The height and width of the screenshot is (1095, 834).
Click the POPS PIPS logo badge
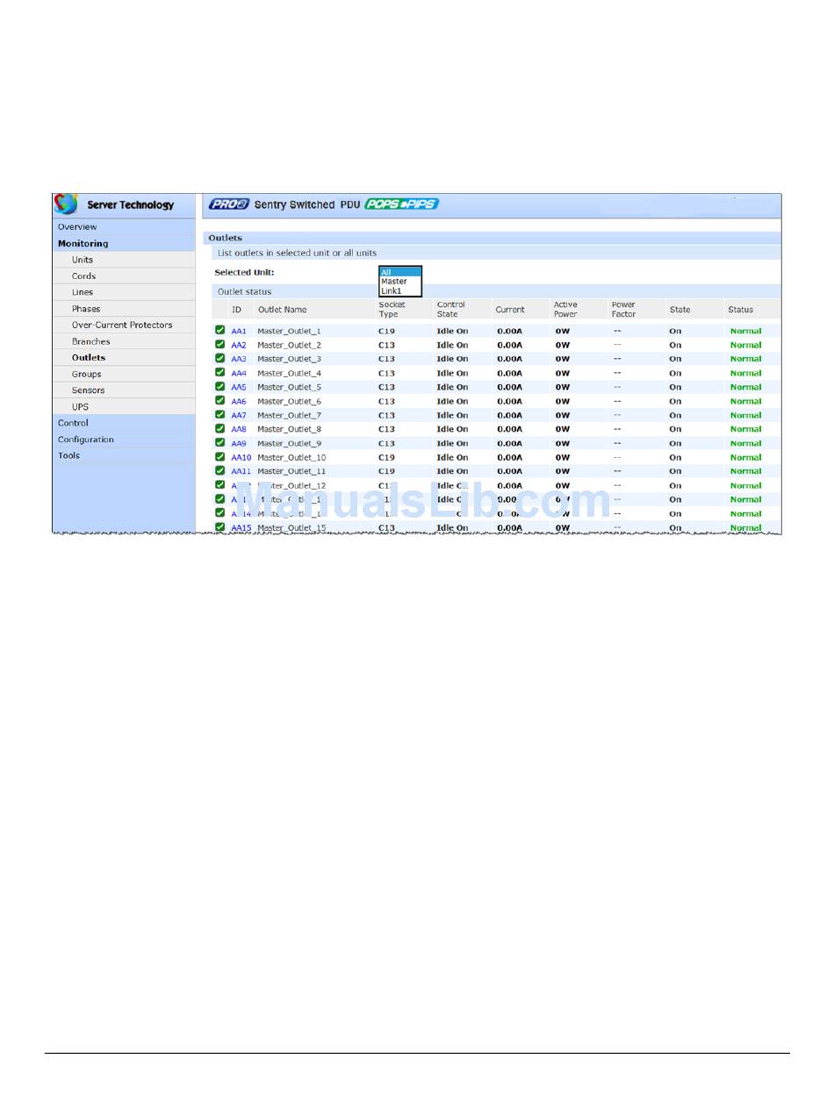pyautogui.click(x=401, y=204)
